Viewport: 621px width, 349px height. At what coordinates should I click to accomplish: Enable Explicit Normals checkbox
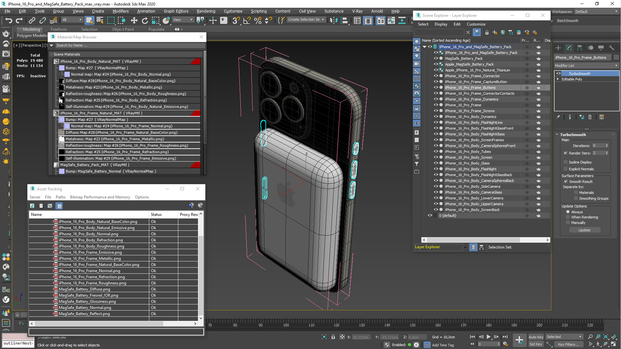point(565,169)
